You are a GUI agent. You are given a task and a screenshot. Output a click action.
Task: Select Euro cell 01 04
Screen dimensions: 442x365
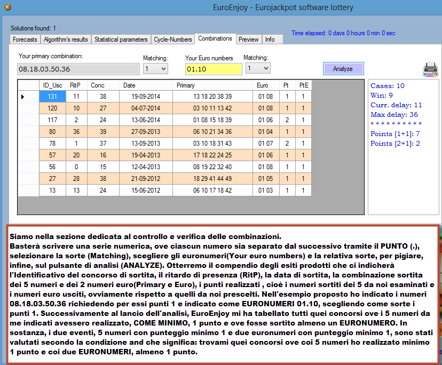[x=266, y=132]
